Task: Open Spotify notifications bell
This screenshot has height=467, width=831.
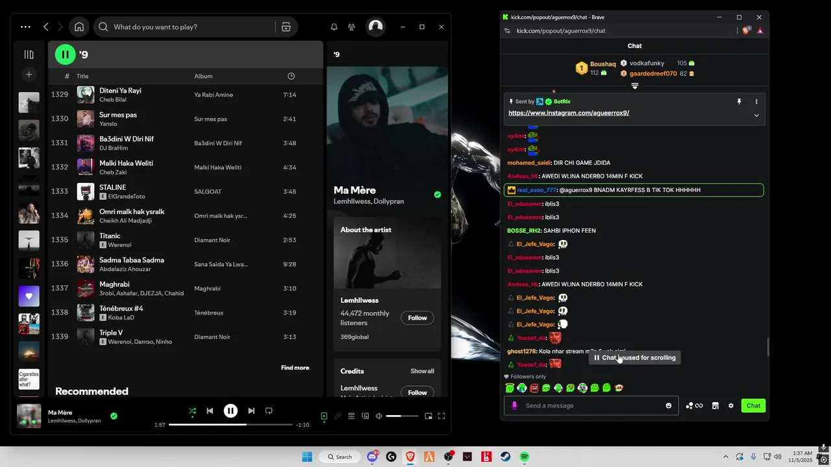Action: pyautogui.click(x=334, y=27)
